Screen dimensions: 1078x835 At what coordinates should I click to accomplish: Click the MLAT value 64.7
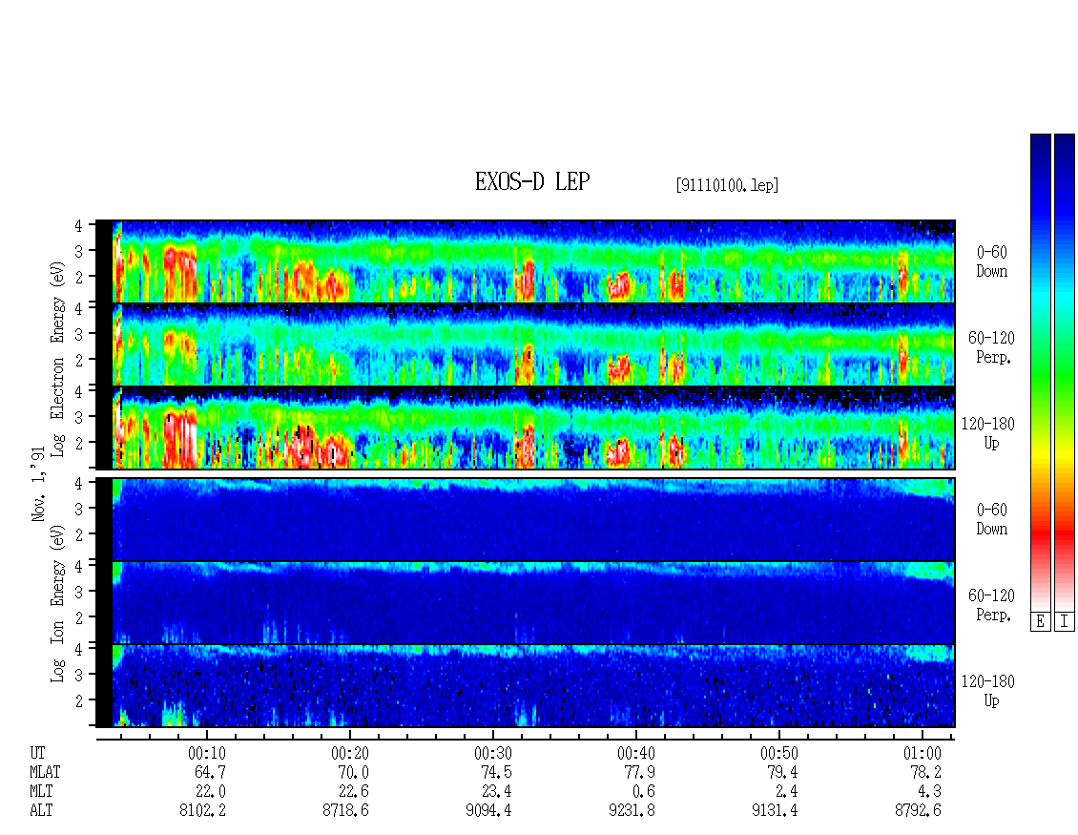pyautogui.click(x=211, y=772)
